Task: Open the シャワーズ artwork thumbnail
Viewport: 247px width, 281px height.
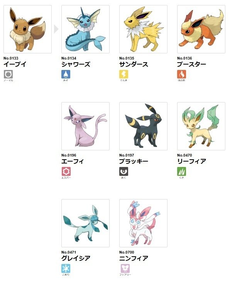Action: pyautogui.click(x=85, y=29)
